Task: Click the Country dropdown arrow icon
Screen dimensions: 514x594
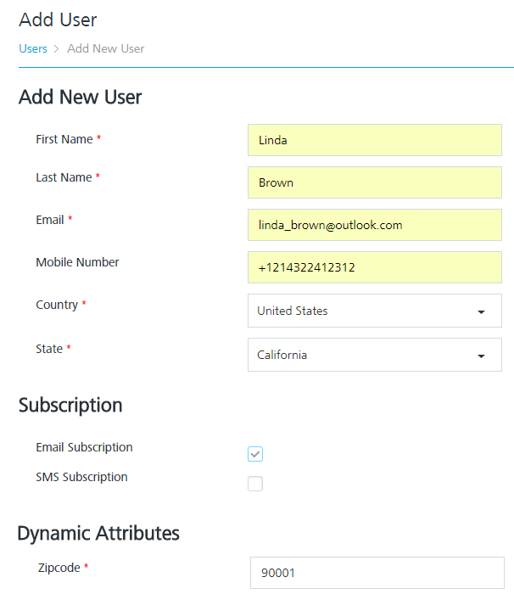Action: 481,311
